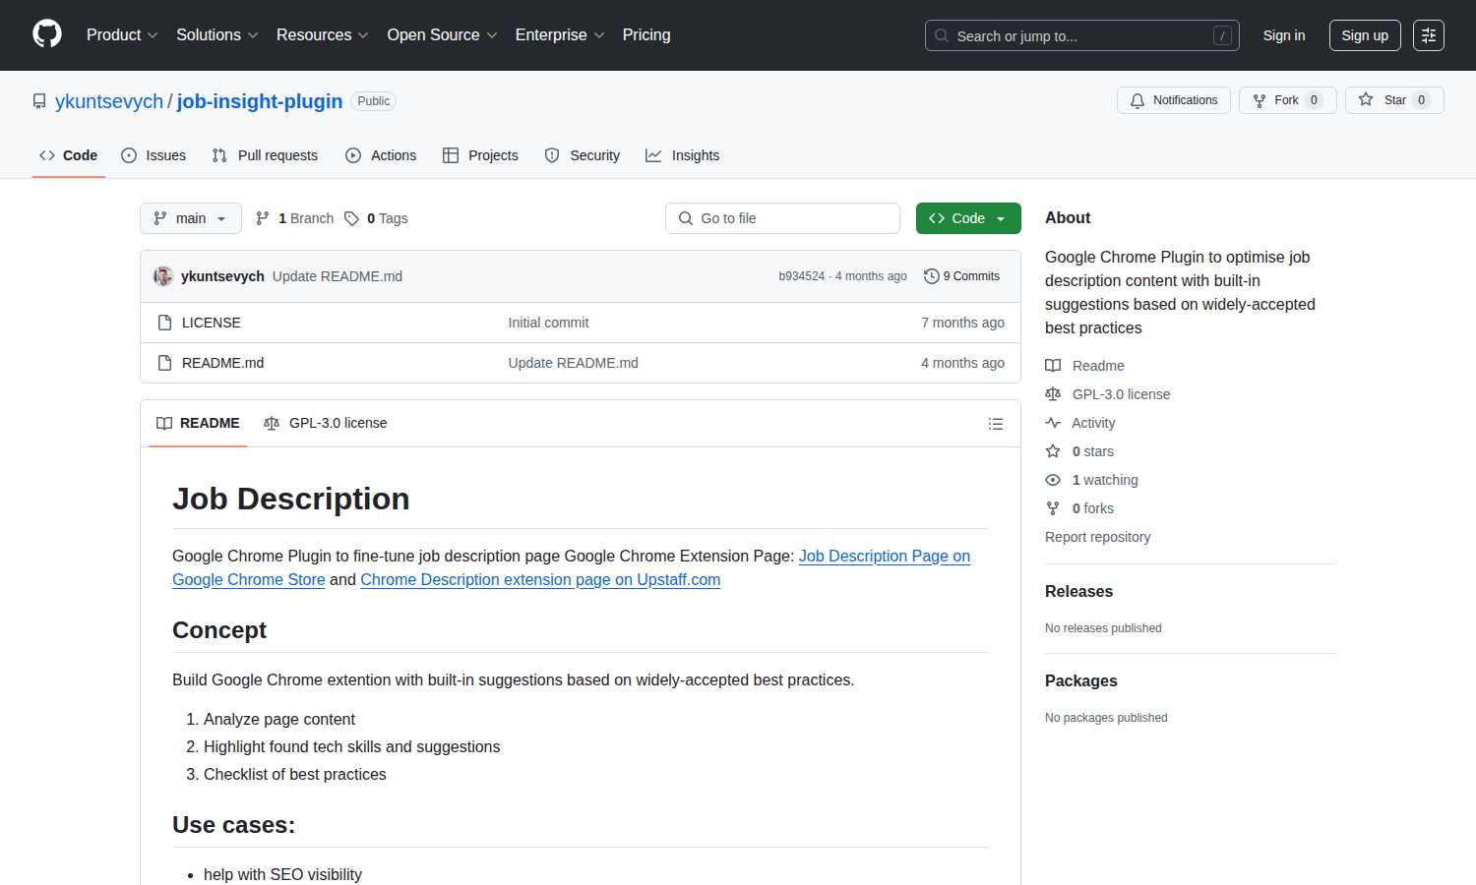Click ykuntsevych avatar in commit row
The width and height of the screenshot is (1476, 885).
pyautogui.click(x=163, y=276)
